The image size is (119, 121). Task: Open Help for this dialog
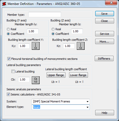click(x=105, y=113)
